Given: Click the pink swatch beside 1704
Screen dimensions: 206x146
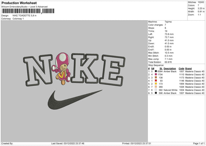Looking at the screenshot, I should tap(156, 74).
